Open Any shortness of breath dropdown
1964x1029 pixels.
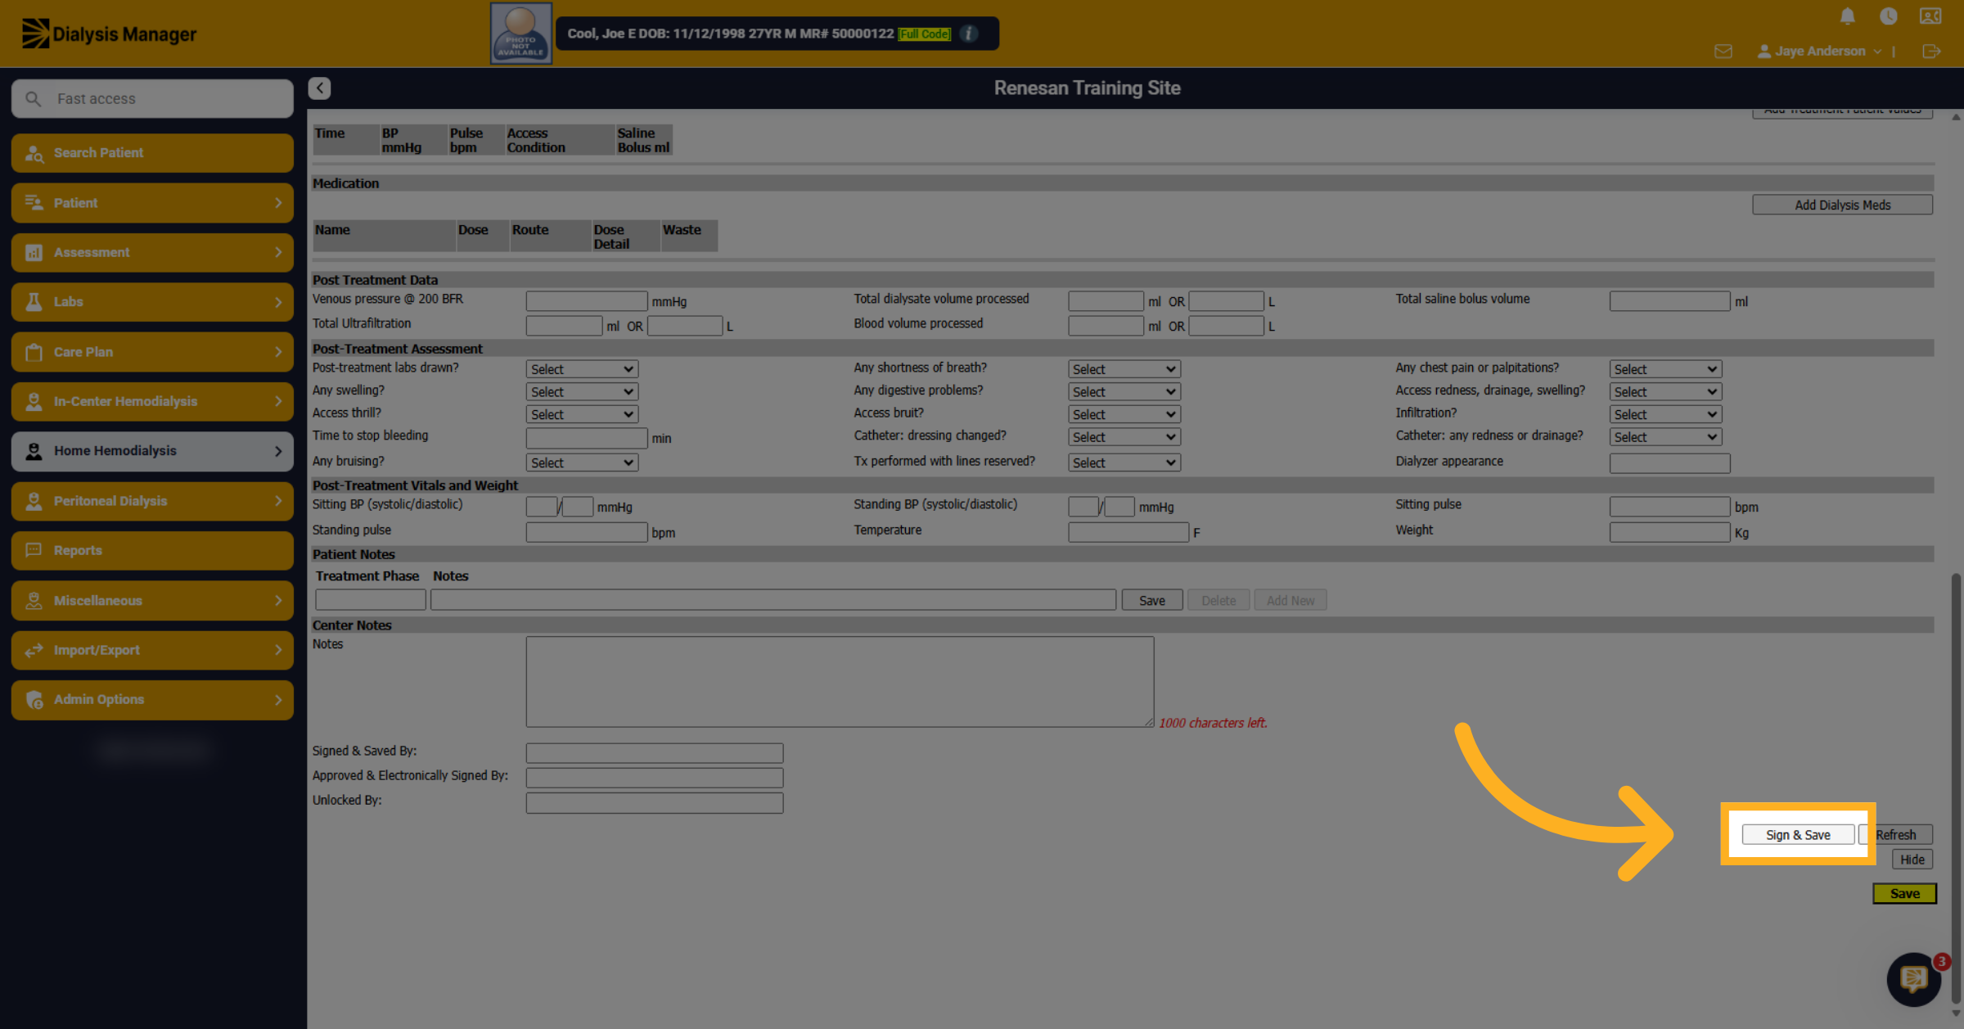1124,369
